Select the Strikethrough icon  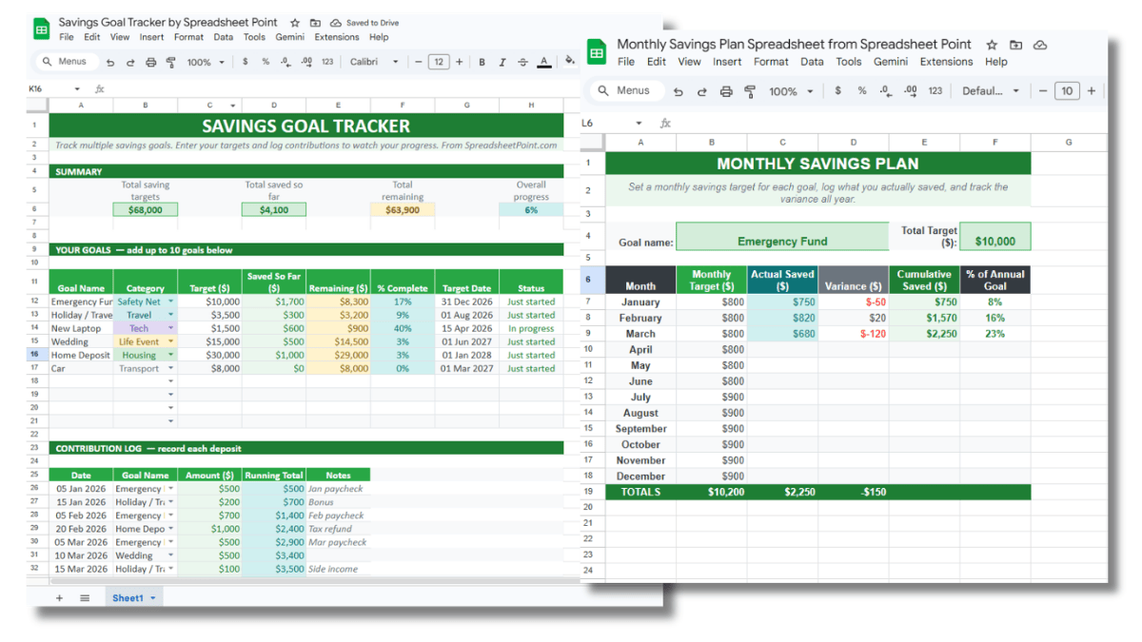[x=522, y=62]
